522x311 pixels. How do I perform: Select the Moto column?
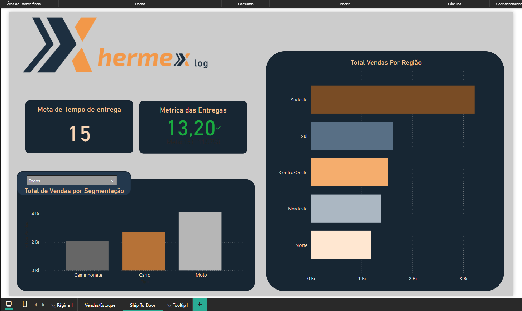(x=200, y=241)
